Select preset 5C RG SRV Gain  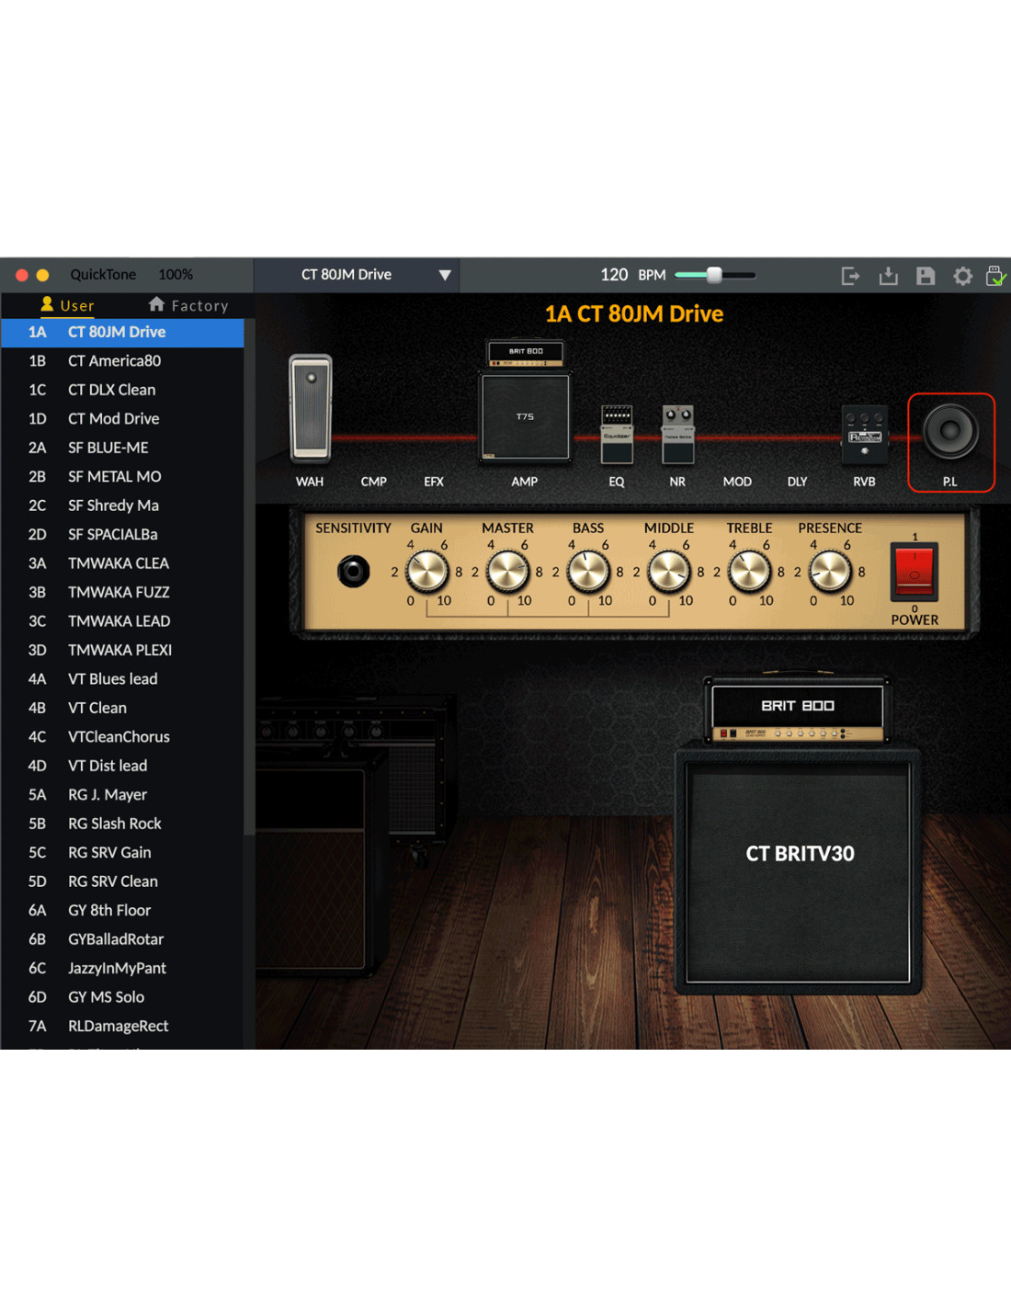click(122, 853)
